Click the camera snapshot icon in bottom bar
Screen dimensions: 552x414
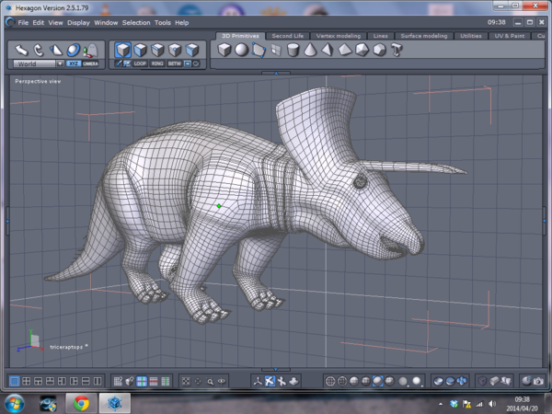pos(536,381)
